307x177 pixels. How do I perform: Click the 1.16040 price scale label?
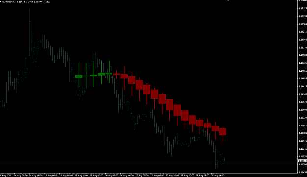click(x=303, y=40)
